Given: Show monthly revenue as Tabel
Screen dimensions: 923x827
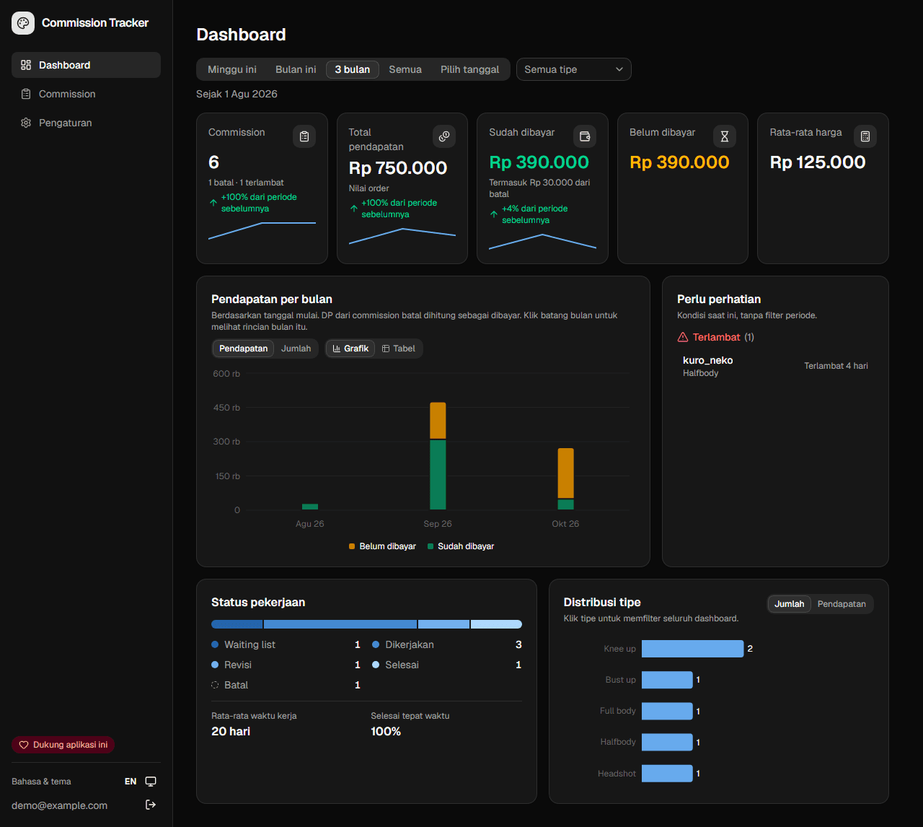Looking at the screenshot, I should (x=399, y=349).
